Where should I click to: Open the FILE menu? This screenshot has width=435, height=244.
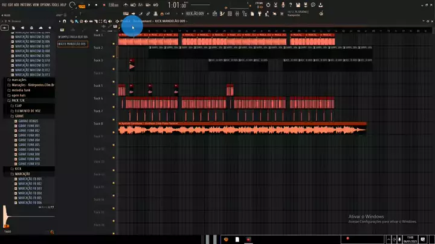(4, 4)
